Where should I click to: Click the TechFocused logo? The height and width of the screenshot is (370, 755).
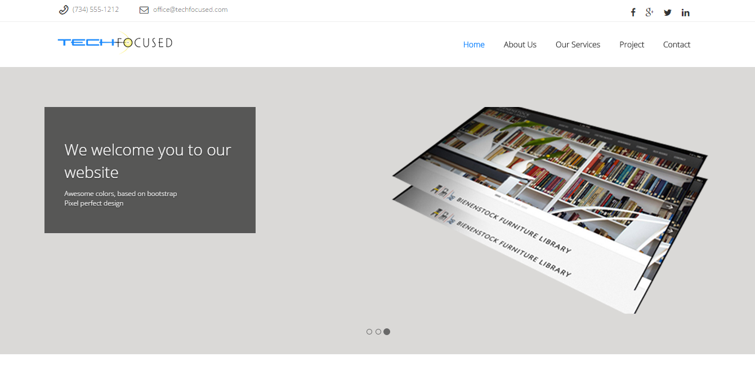(115, 43)
